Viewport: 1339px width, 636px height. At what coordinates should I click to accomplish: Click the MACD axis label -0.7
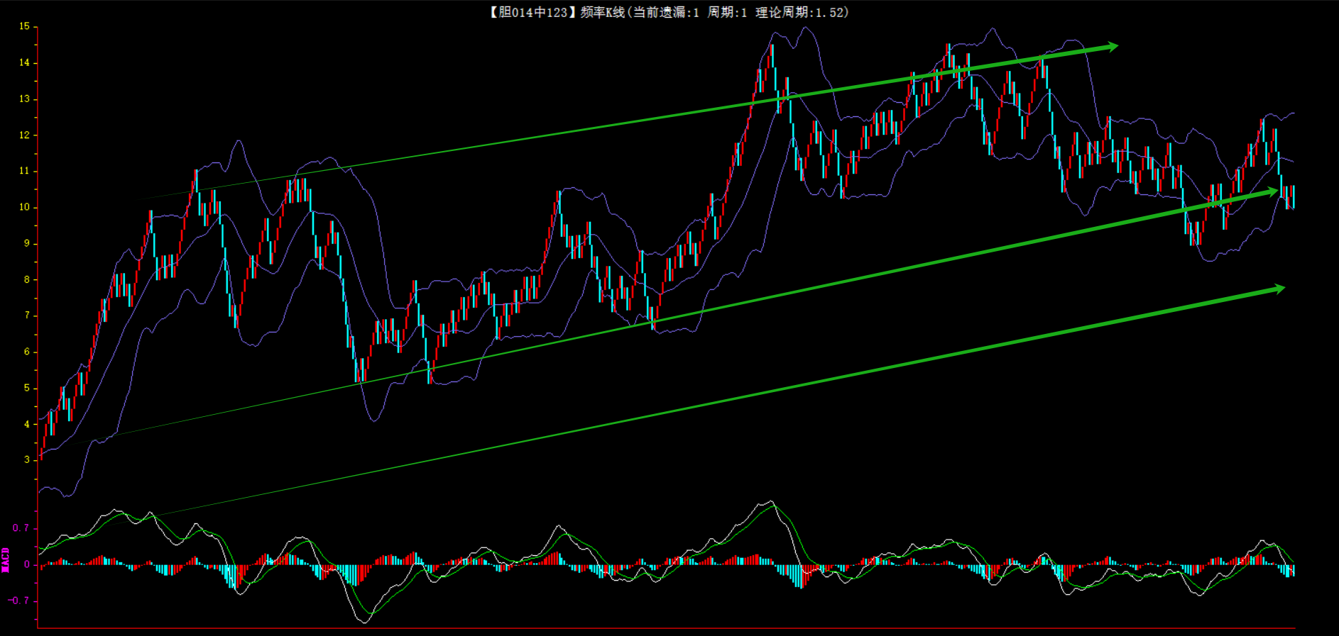coord(19,601)
